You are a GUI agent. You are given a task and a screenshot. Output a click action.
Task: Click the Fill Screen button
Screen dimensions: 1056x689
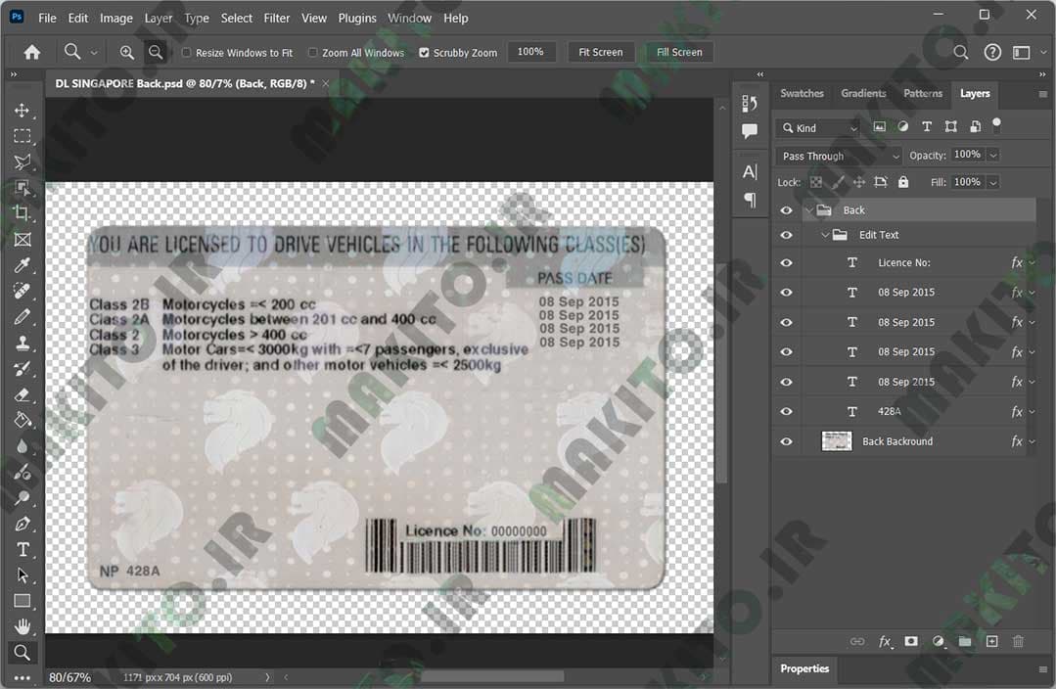679,52
